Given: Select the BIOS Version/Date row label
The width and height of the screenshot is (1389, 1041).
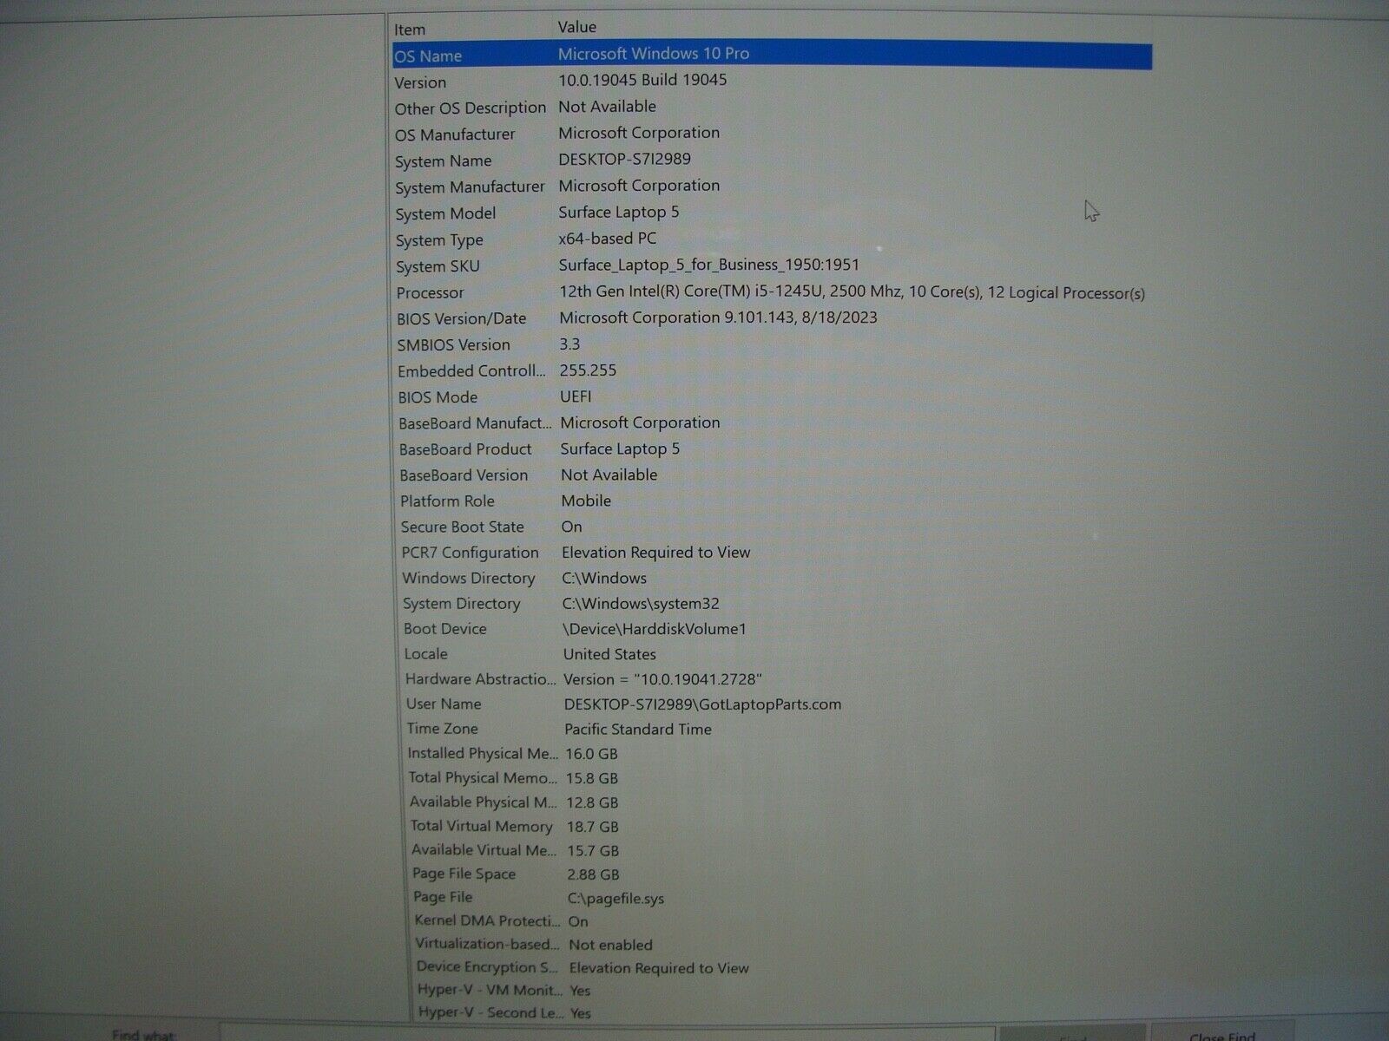Looking at the screenshot, I should tap(462, 319).
